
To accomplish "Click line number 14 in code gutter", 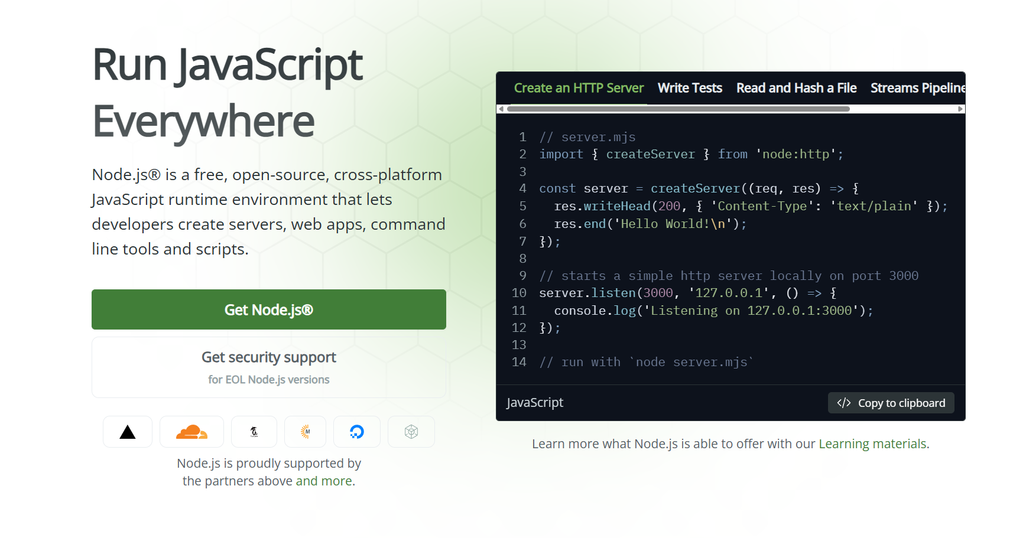I will tap(519, 362).
